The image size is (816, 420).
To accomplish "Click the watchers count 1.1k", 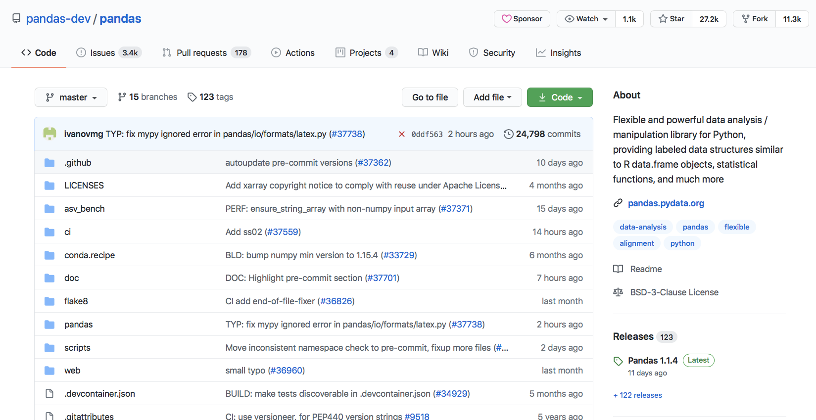I will point(629,19).
